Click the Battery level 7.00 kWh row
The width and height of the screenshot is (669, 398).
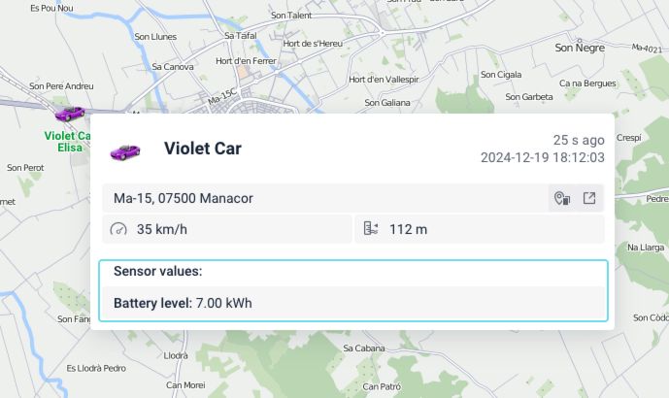point(183,303)
